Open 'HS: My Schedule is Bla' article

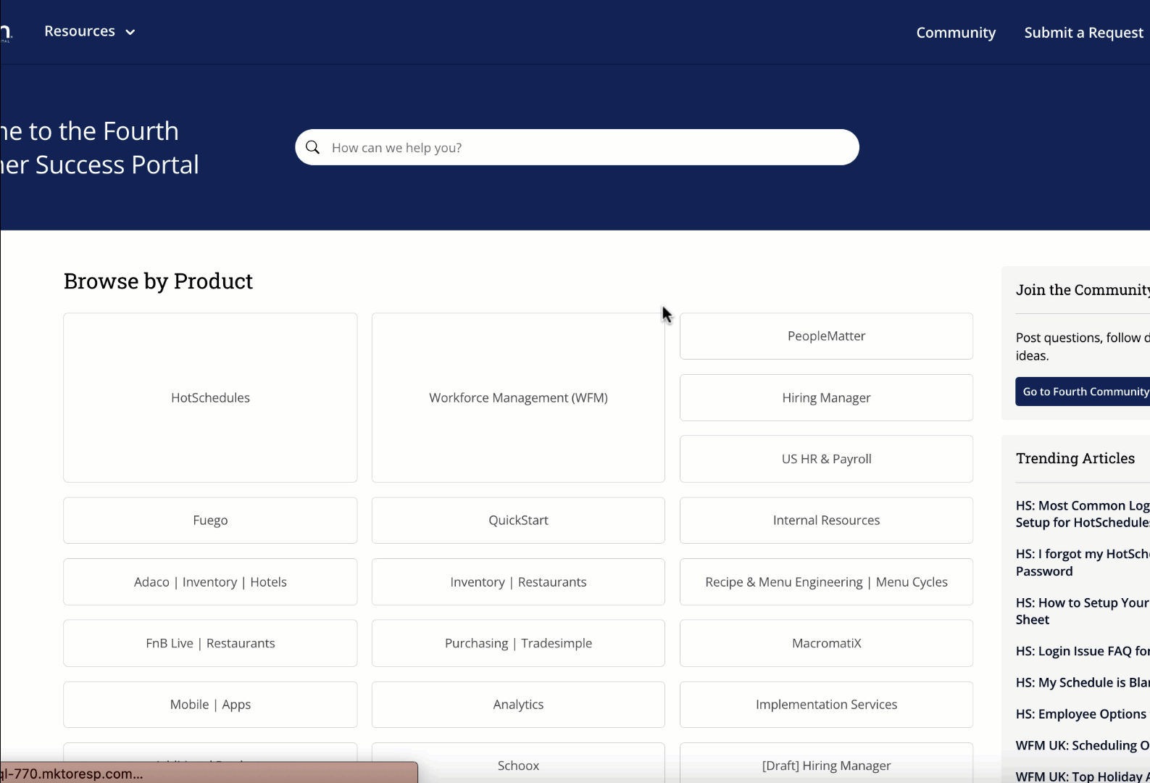click(1083, 682)
